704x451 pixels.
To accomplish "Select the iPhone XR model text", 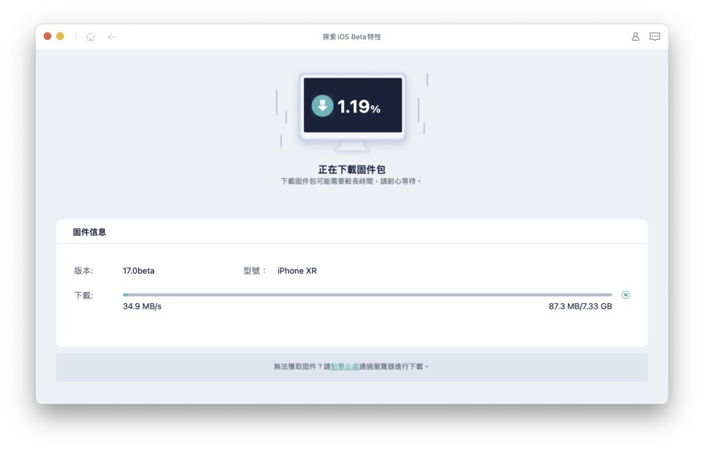I will point(297,271).
